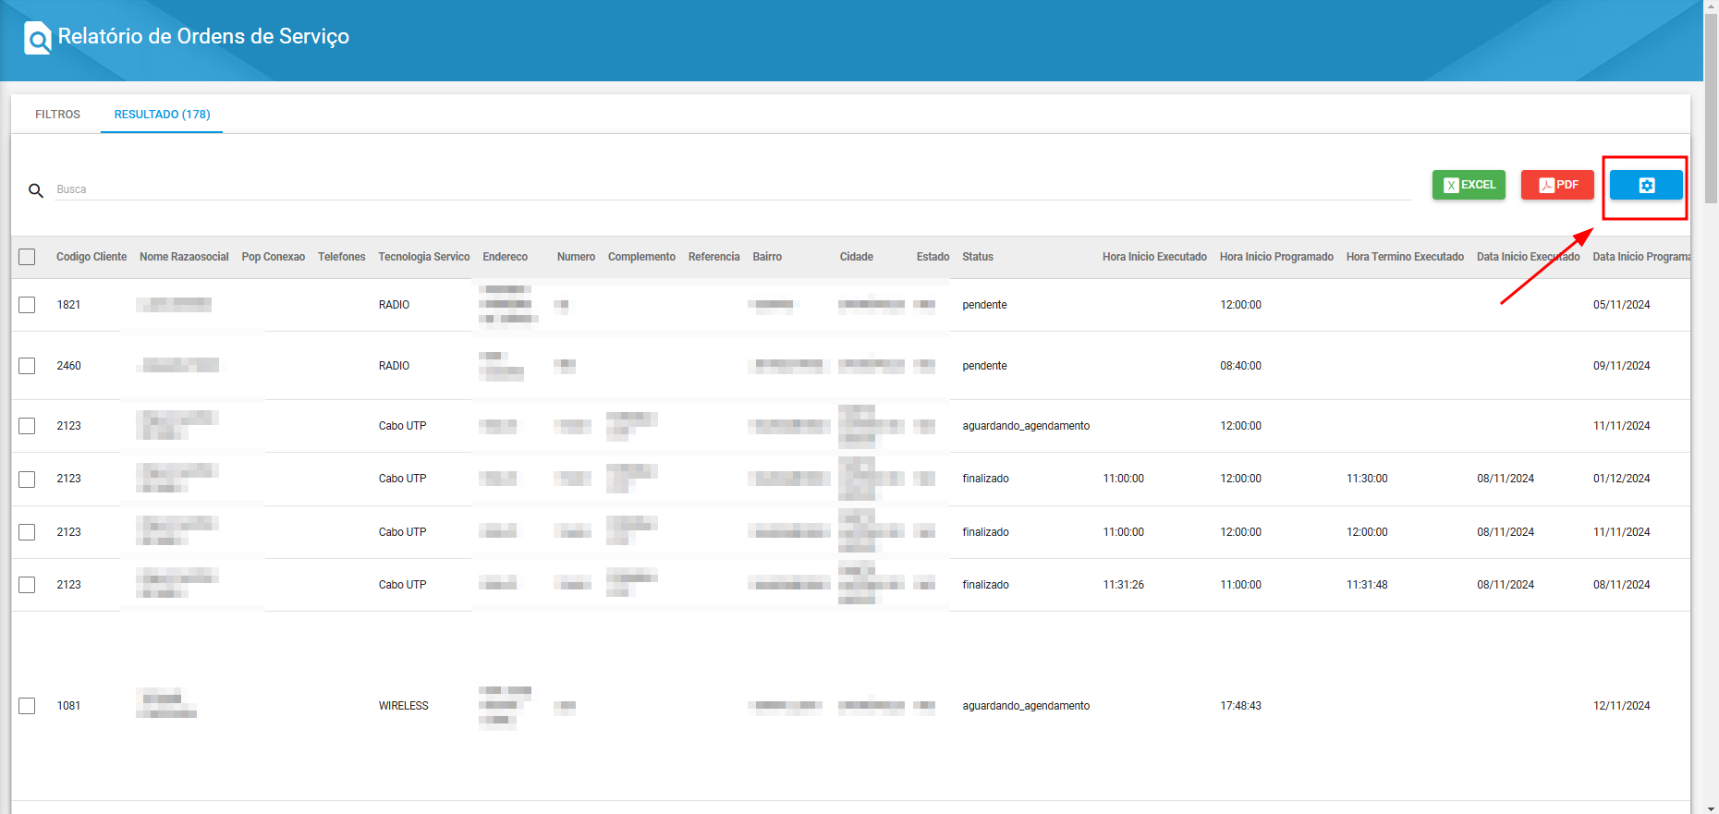
Task: Click the 11:30:00 end time cell
Action: click(x=1367, y=479)
